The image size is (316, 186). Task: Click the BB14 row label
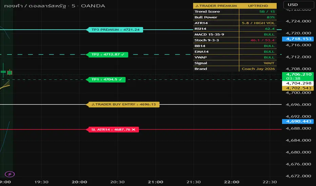[200, 46]
